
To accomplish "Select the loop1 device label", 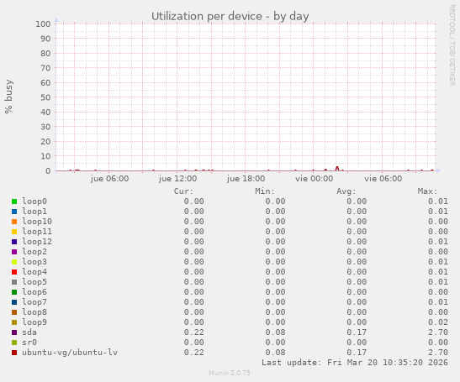I will 34,212.
